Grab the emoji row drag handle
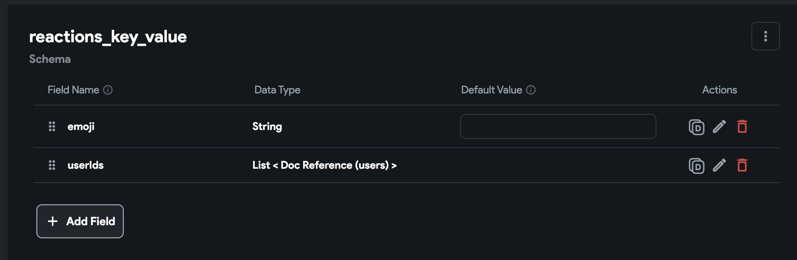This screenshot has height=260, width=797. (x=52, y=126)
